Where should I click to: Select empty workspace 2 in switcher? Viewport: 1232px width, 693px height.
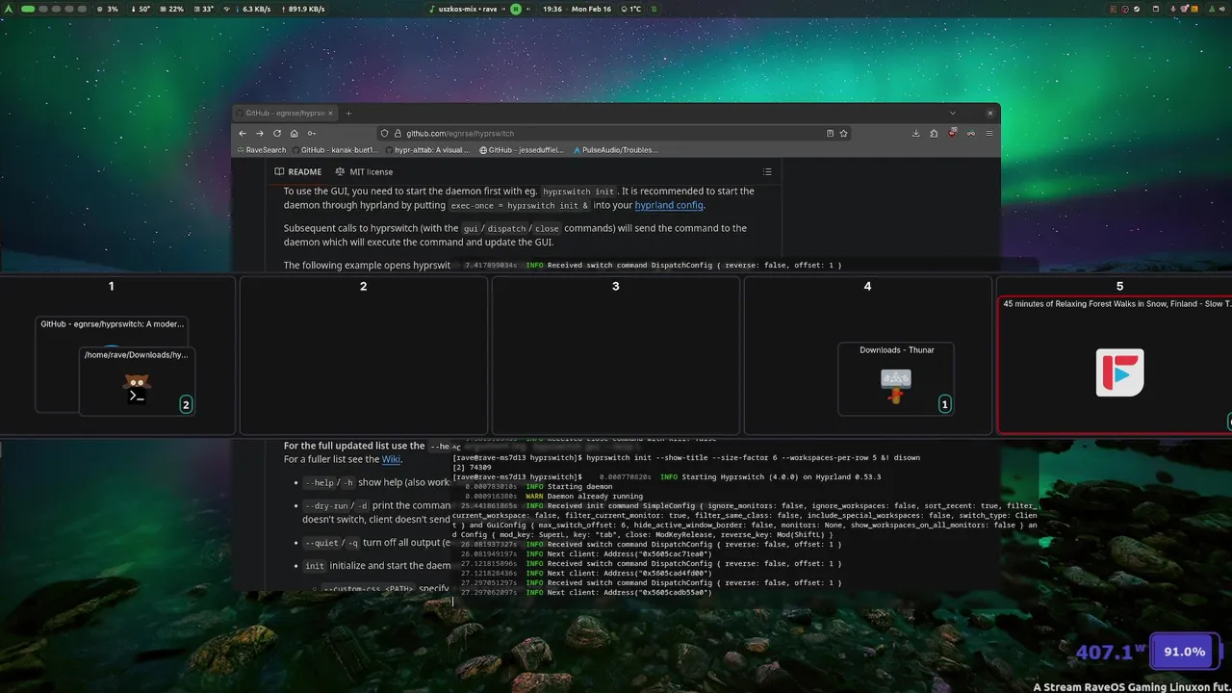[x=364, y=355]
